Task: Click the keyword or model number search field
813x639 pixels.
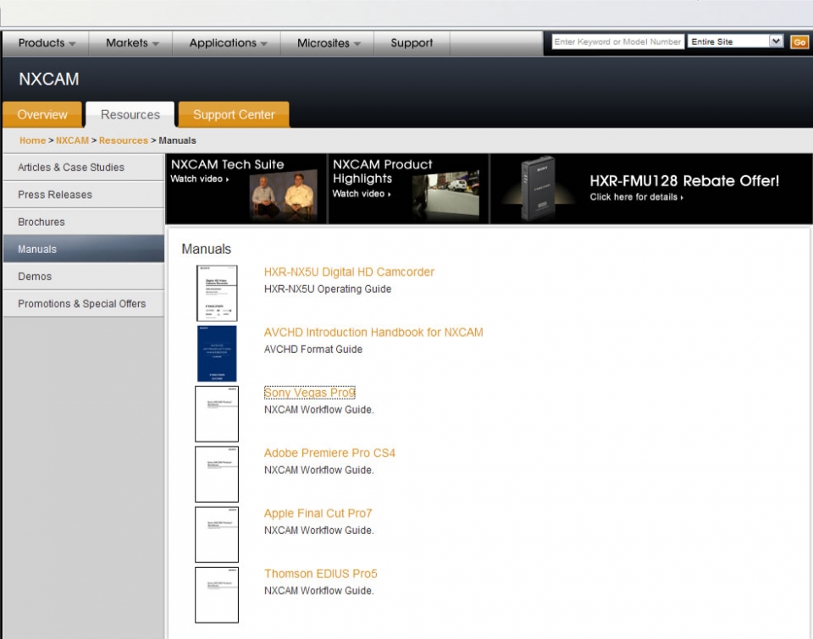Action: [617, 41]
